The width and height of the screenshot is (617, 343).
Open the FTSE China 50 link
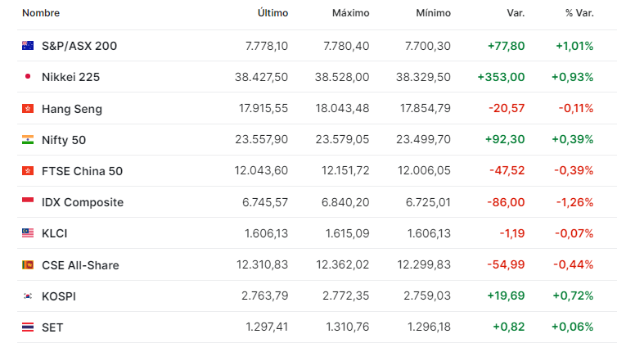click(x=83, y=171)
